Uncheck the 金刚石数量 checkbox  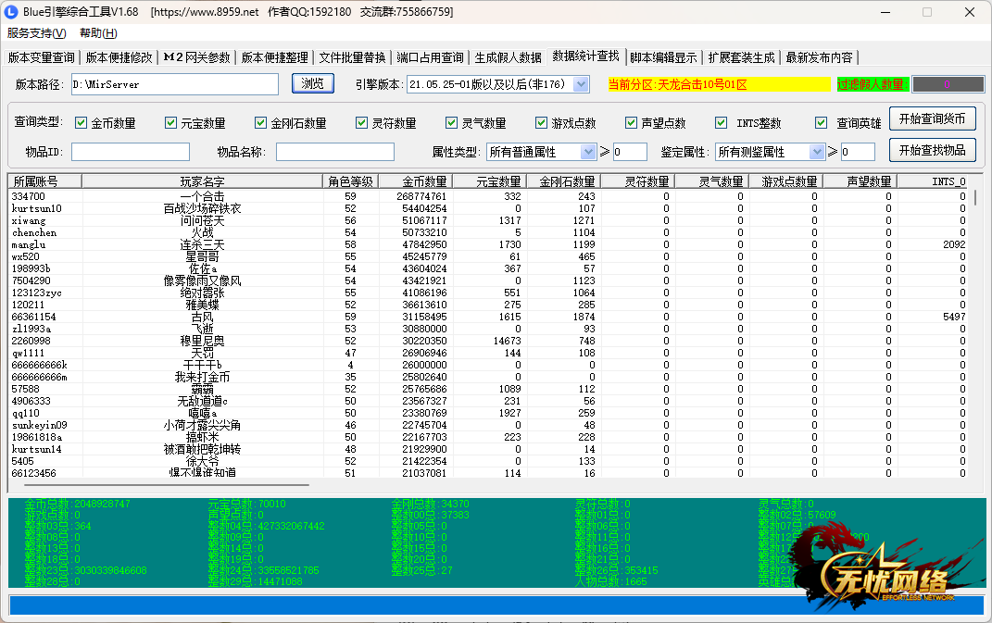point(260,123)
